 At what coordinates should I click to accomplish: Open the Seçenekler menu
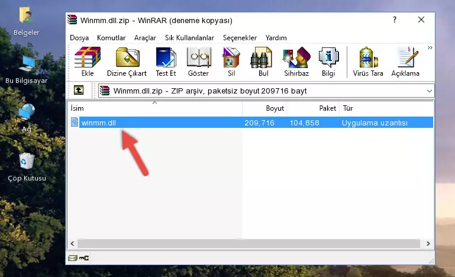pos(240,38)
